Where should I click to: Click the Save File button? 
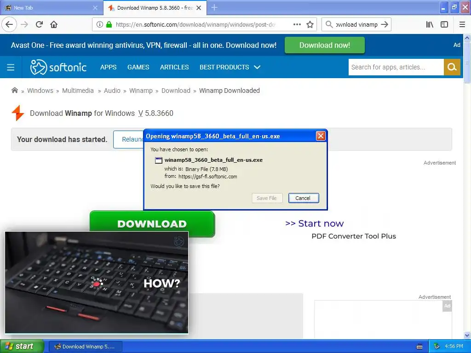(x=267, y=198)
